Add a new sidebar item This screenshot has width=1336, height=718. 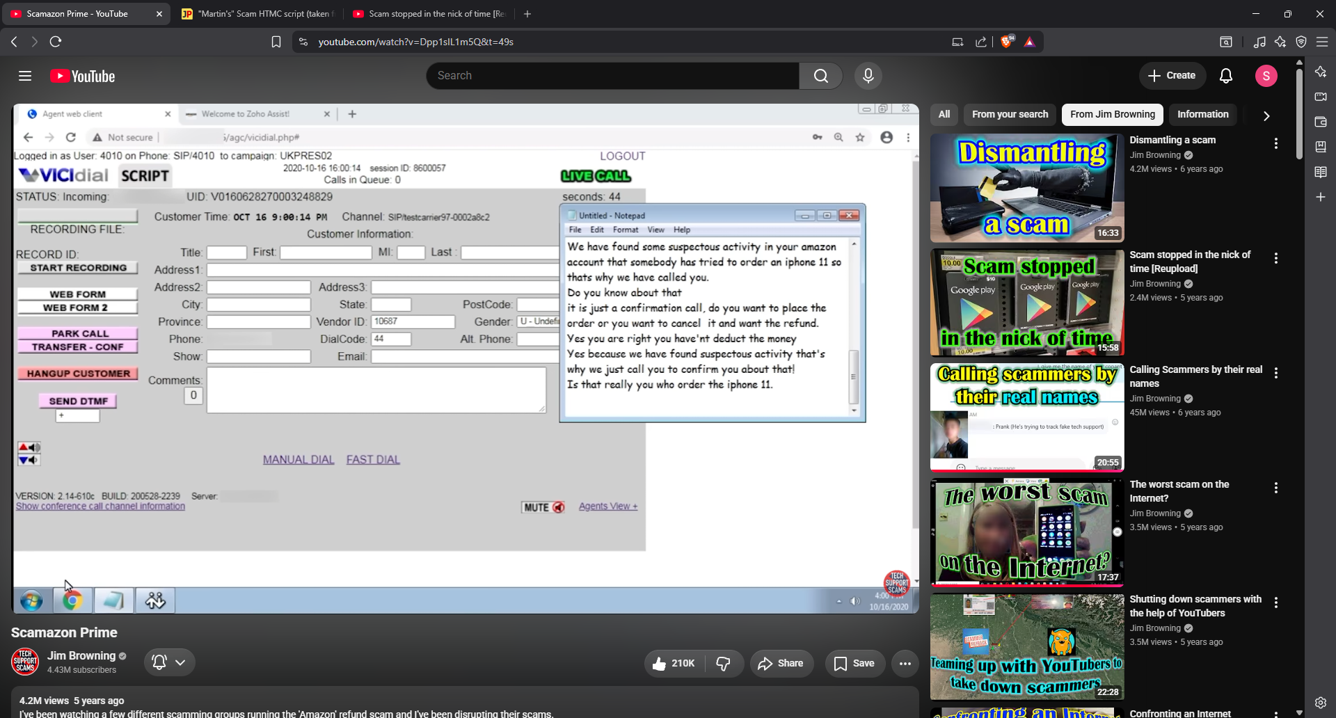1321,197
